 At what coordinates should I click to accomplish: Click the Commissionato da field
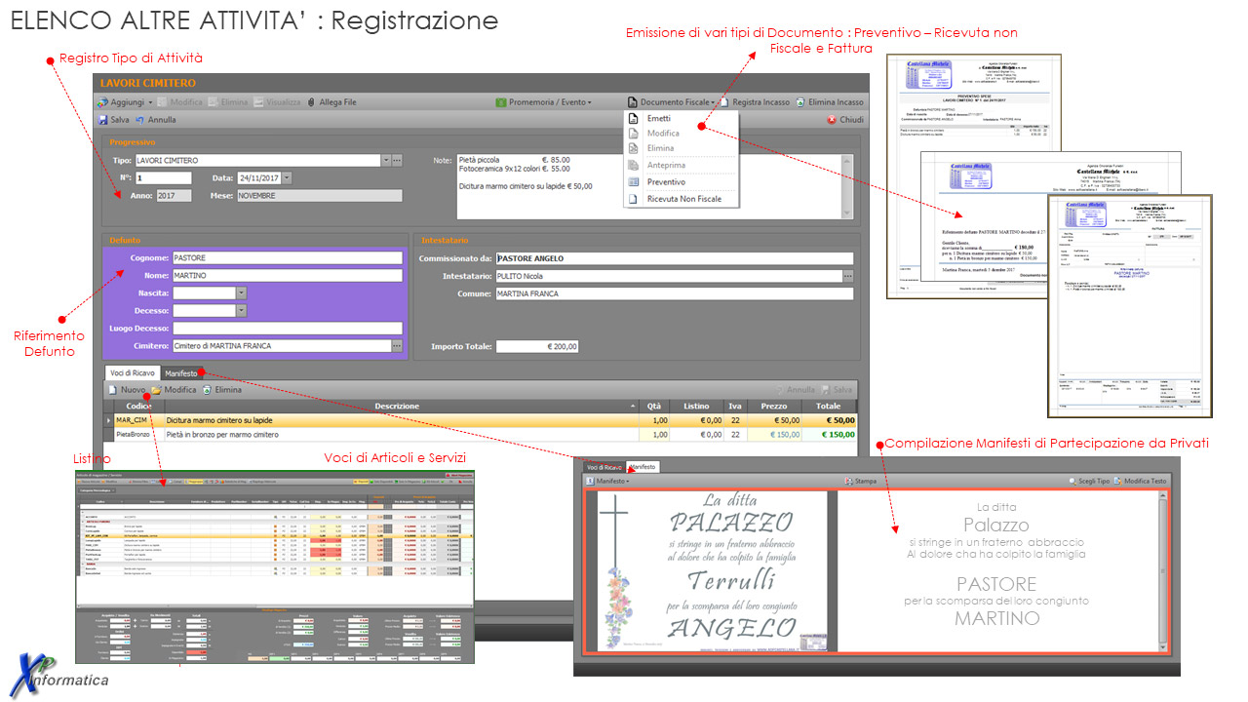point(674,258)
